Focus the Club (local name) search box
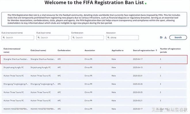Image resolution: width=190 pixels, height=114 pixels. click(53, 37)
